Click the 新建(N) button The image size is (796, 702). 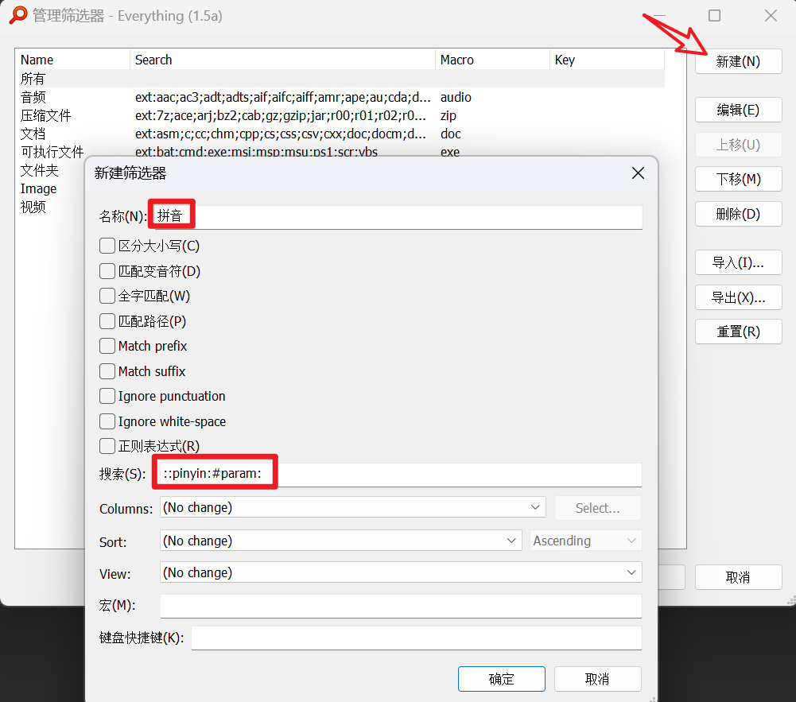tap(738, 61)
